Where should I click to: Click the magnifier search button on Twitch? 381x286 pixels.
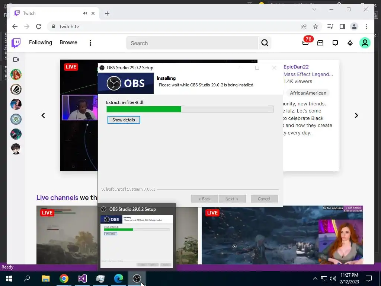(x=265, y=43)
